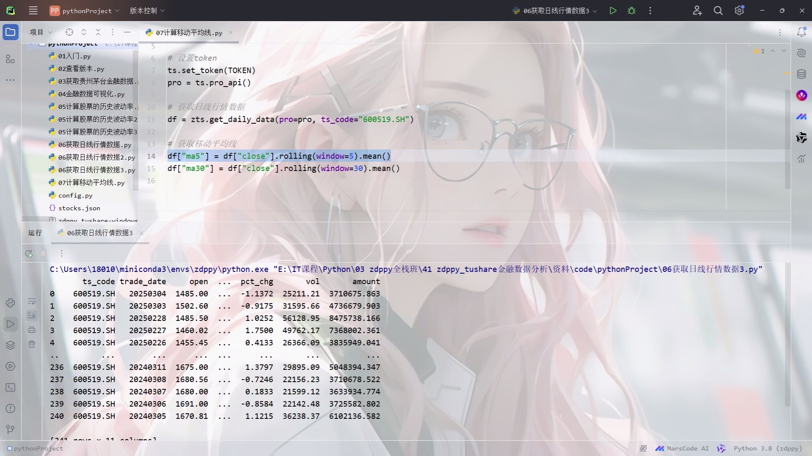Viewport: 812px width, 456px height.
Task: Open the Python Console tool window
Action: click(11, 303)
